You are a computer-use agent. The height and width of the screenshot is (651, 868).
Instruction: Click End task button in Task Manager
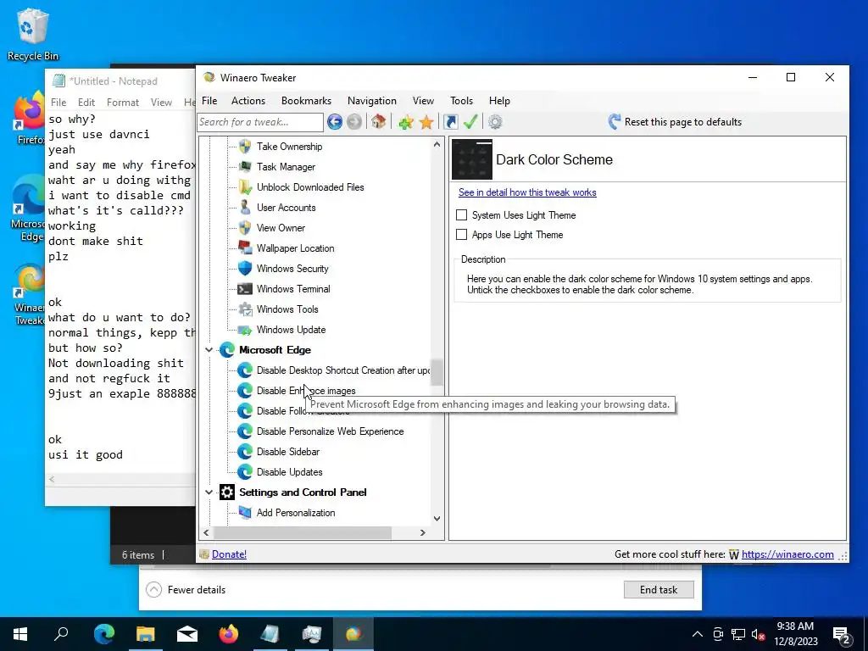(658, 590)
